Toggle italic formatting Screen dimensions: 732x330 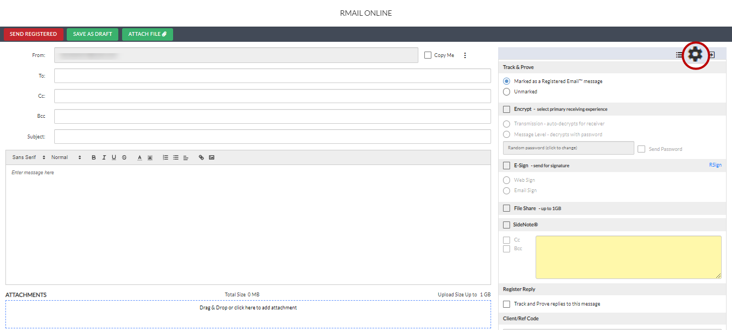pyautogui.click(x=104, y=157)
